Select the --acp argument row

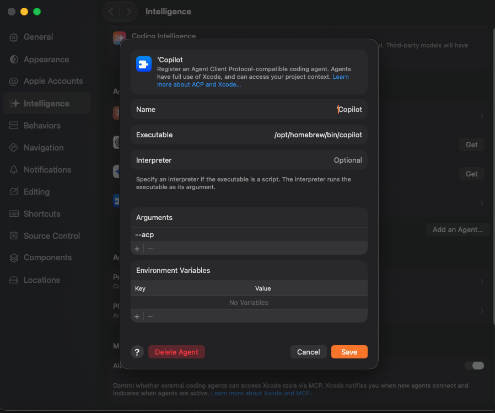[249, 235]
